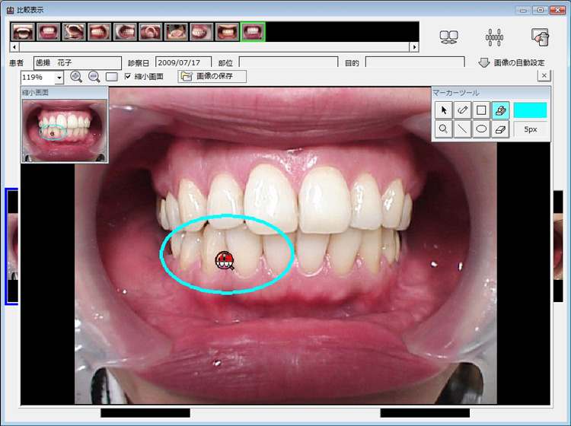Image resolution: width=571 pixels, height=426 pixels.
Task: Click the copy to clipboard icon
Action: click(541, 37)
